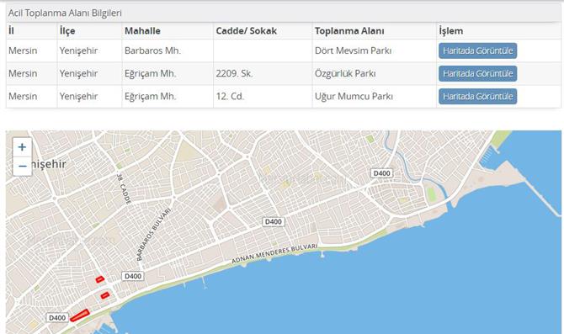Select the largest red assembly area polygon
The width and height of the screenshot is (564, 334).
tap(79, 315)
